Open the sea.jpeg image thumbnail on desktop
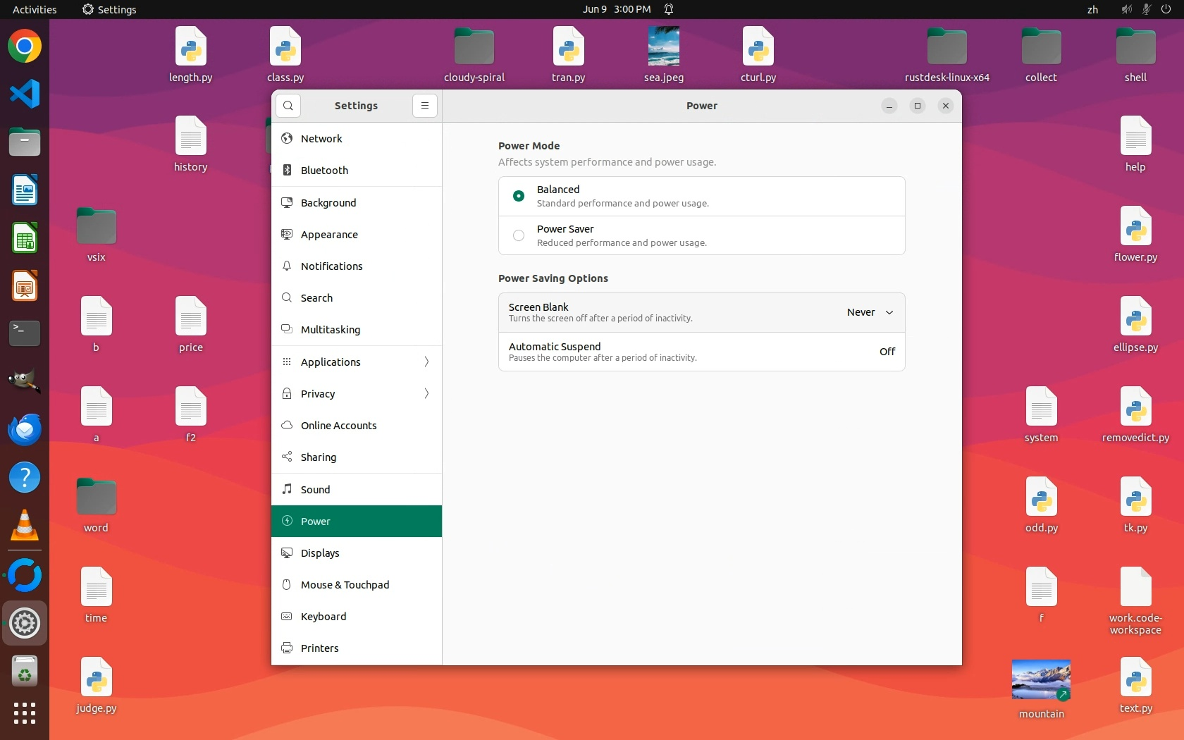Viewport: 1184px width, 740px height. pyautogui.click(x=663, y=47)
